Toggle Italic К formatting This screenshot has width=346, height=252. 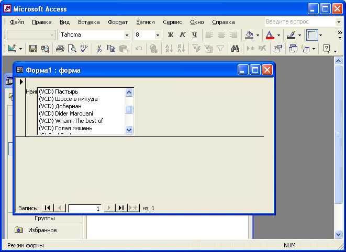pyautogui.click(x=183, y=35)
